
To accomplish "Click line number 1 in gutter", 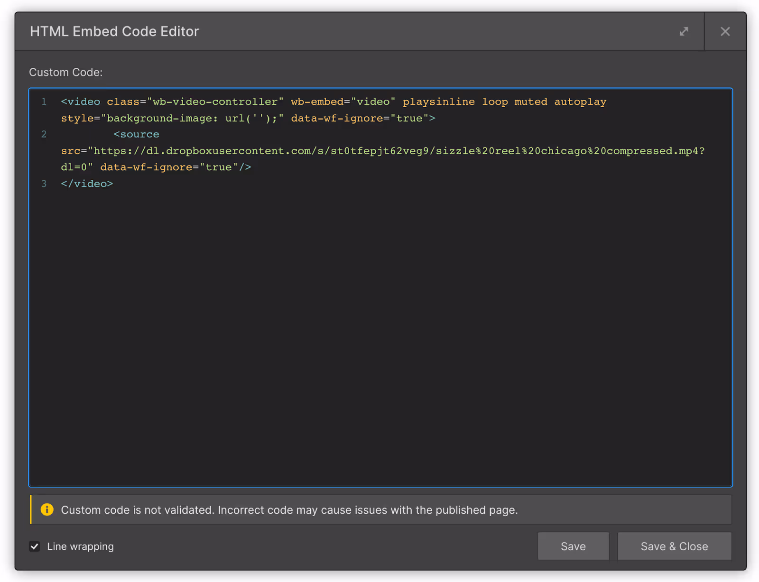I will point(44,102).
